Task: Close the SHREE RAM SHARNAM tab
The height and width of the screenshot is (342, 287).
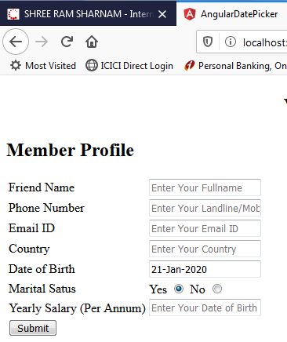Action: [x=162, y=14]
